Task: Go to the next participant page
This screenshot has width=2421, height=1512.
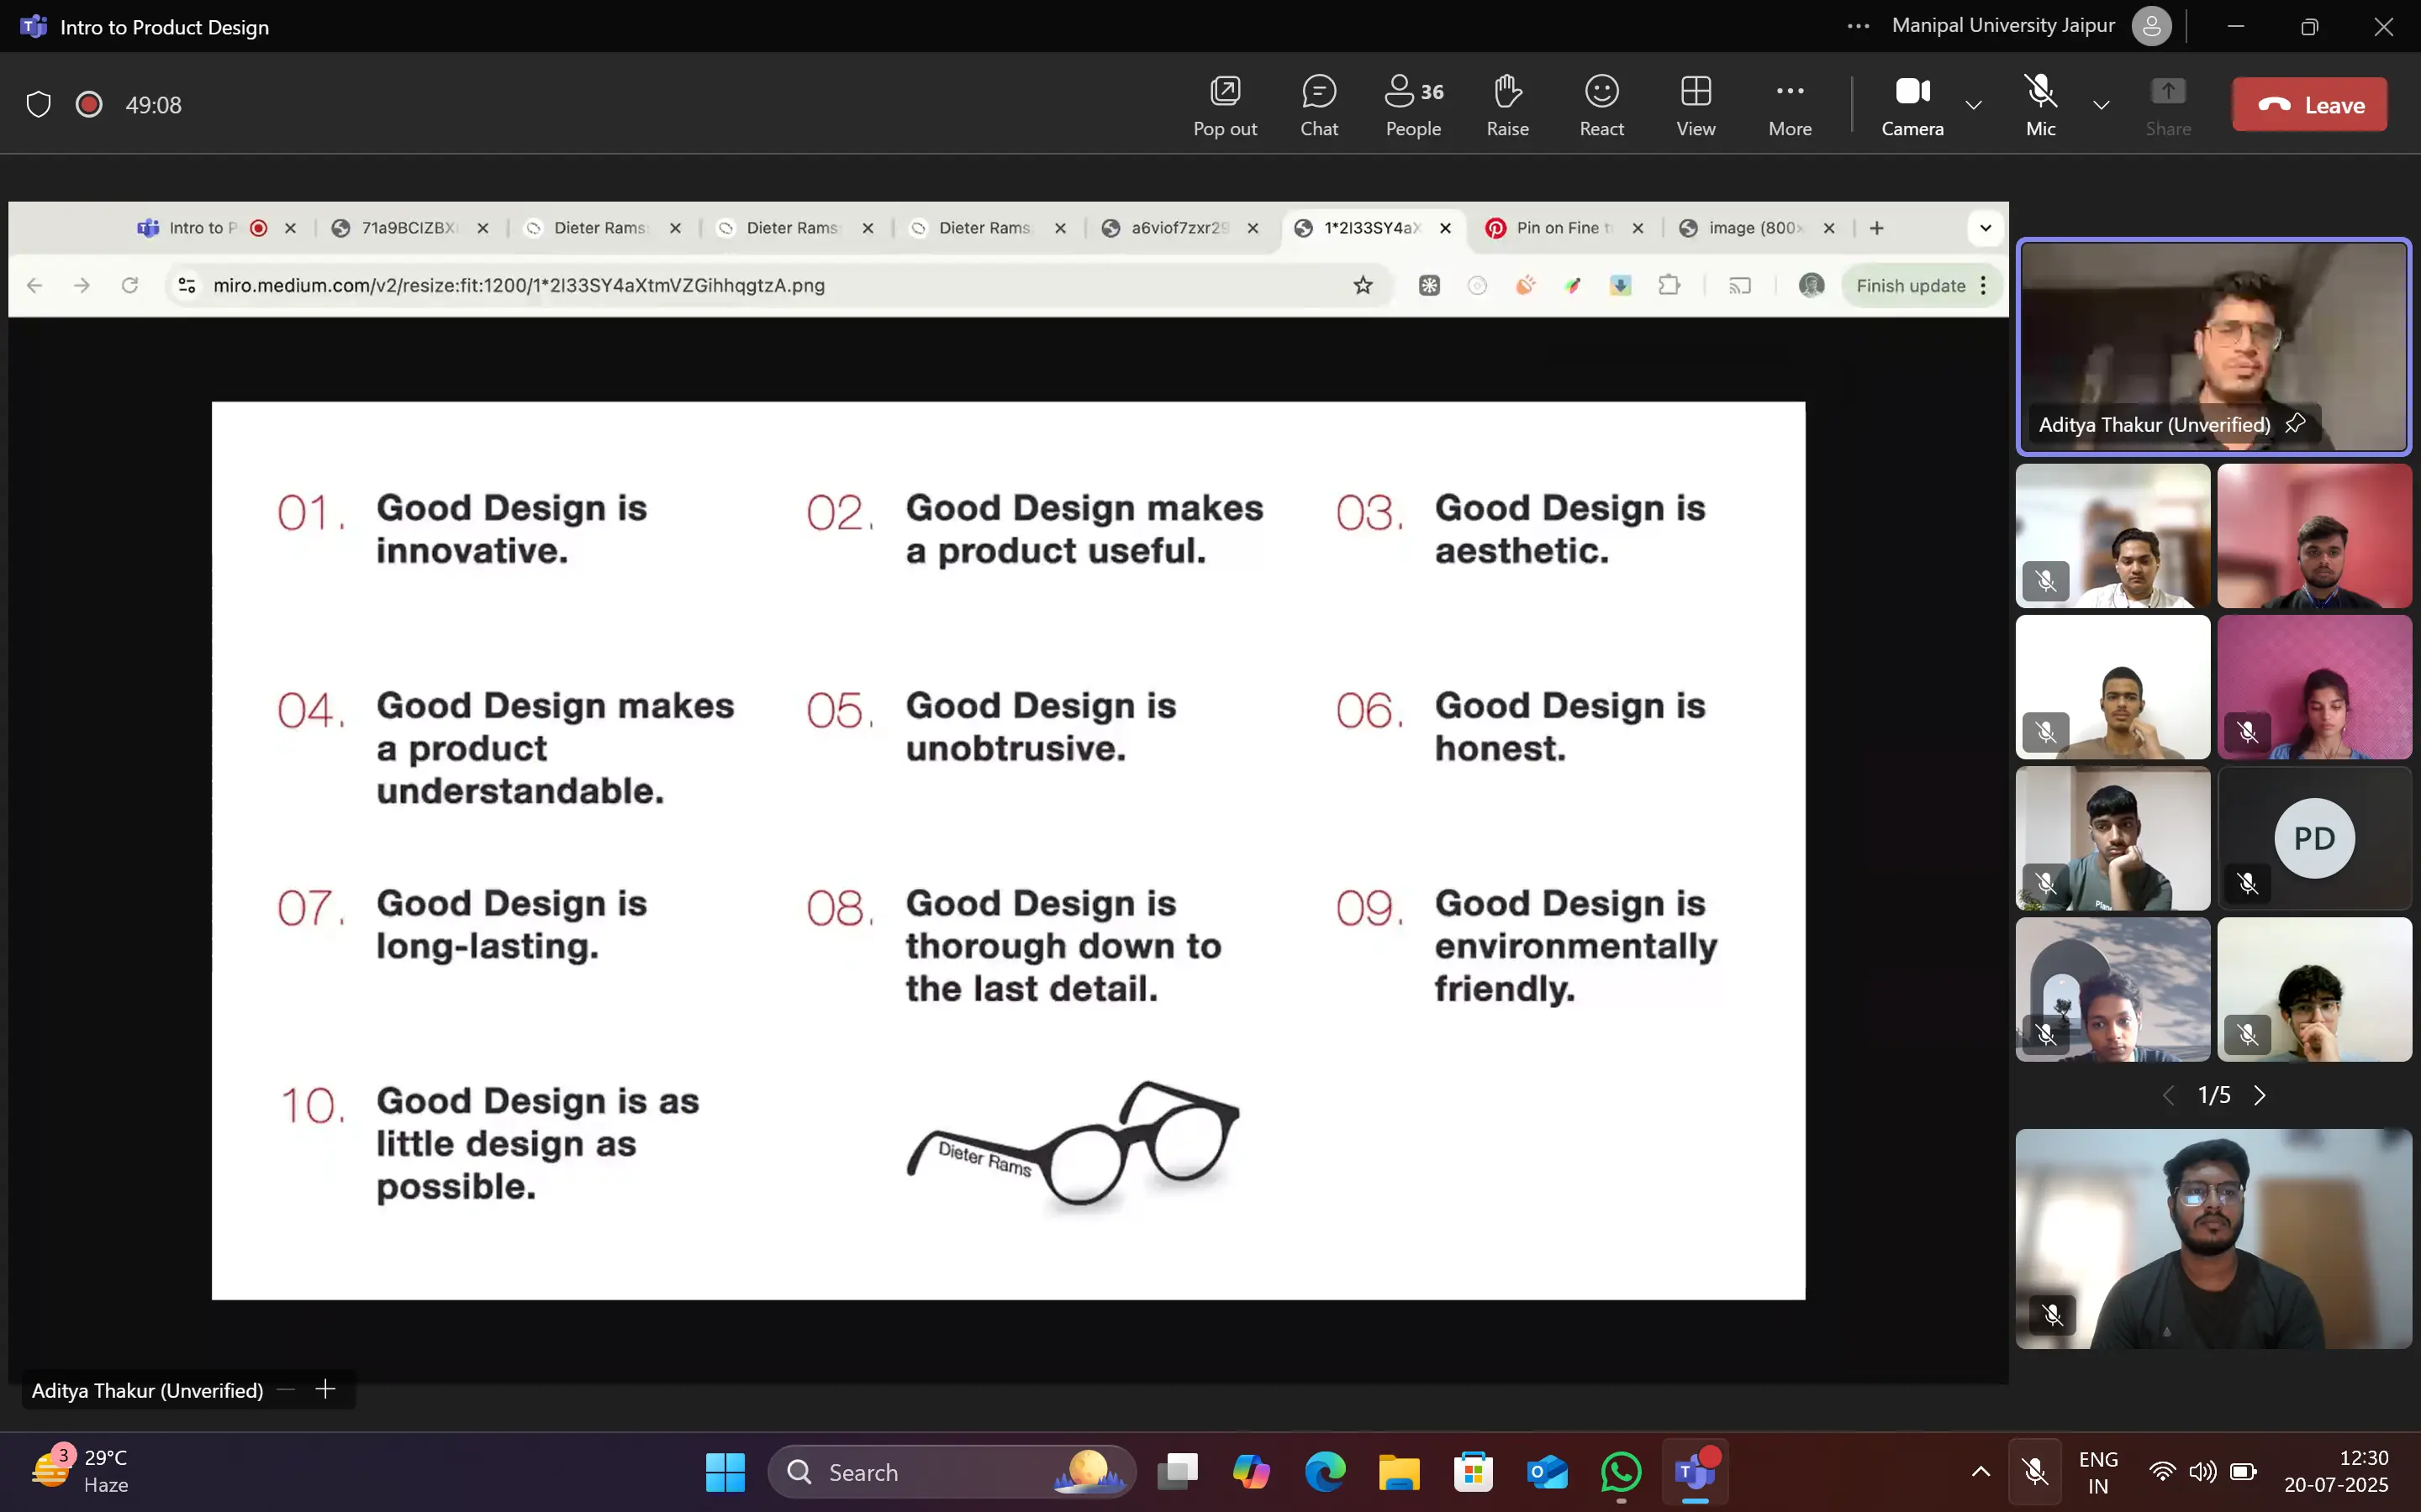Action: coord(2261,1094)
